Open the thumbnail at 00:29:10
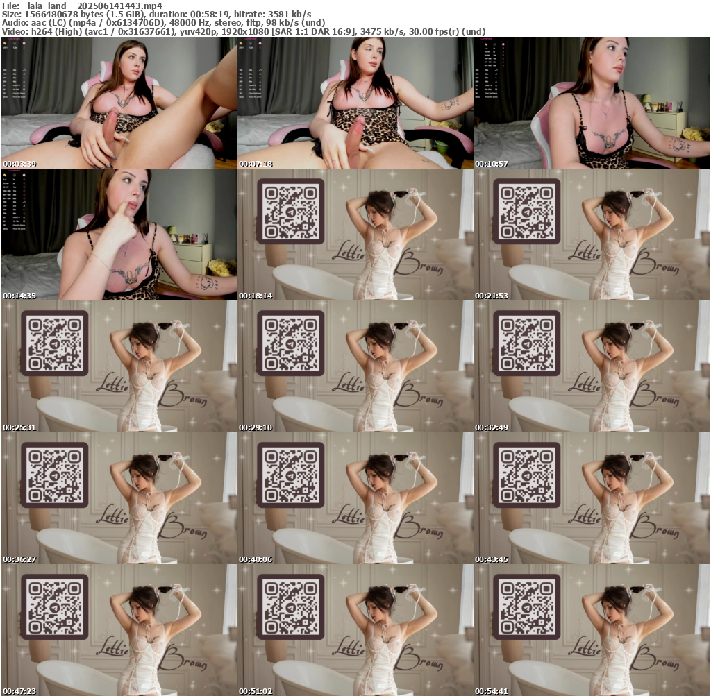 [355, 366]
